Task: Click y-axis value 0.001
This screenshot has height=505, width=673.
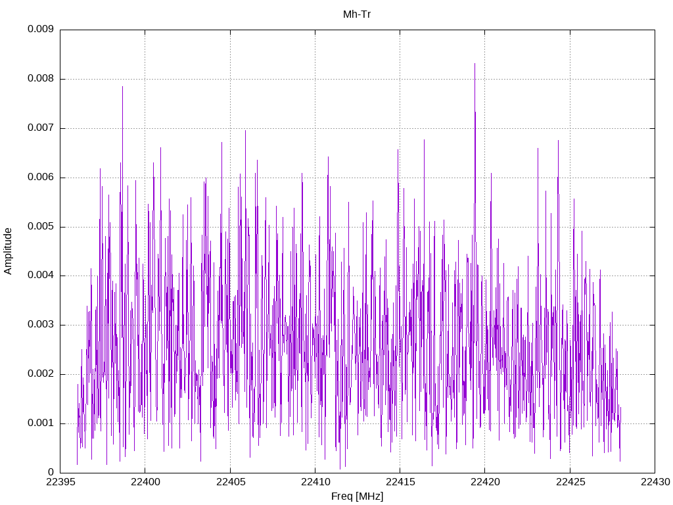Action: pos(41,423)
